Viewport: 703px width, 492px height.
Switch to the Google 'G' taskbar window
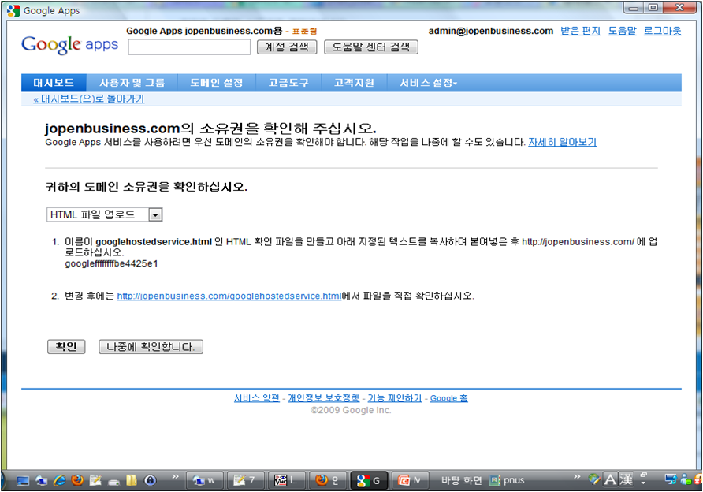tap(369, 480)
